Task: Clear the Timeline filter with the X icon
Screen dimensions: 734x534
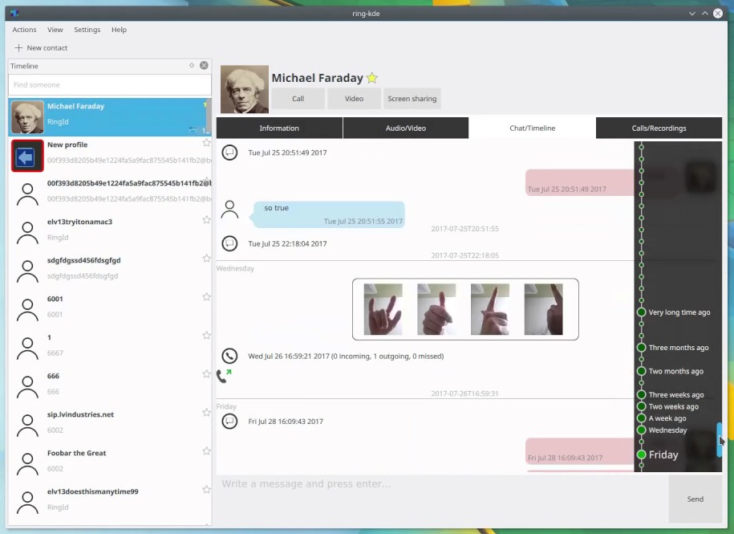Action: pyautogui.click(x=204, y=66)
